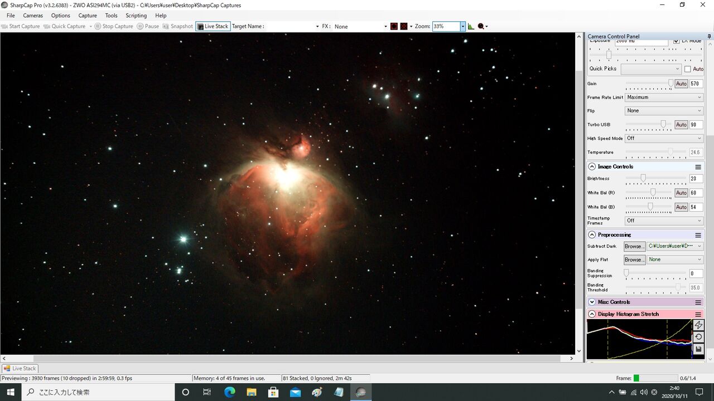Expand the Misc Controls section
The width and height of the screenshot is (714, 401).
[x=592, y=302]
